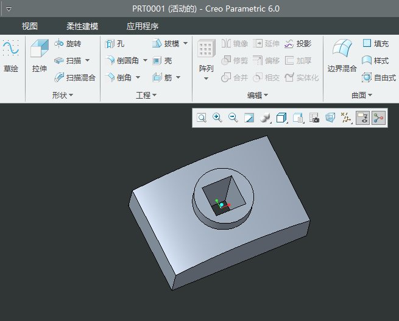The width and height of the screenshot is (399, 321).
Task: Expand the Sweep (扫描) dropdown arrow
Action: click(x=88, y=60)
